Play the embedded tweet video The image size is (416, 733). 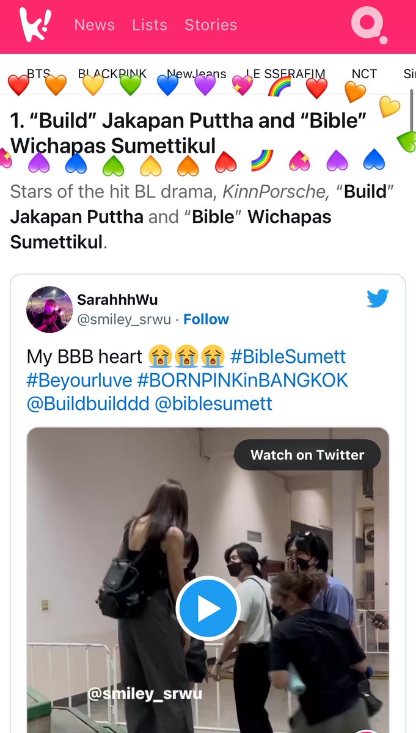click(x=208, y=608)
